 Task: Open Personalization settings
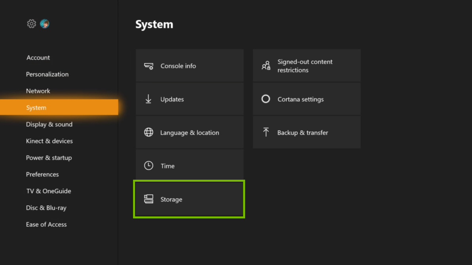pyautogui.click(x=47, y=74)
